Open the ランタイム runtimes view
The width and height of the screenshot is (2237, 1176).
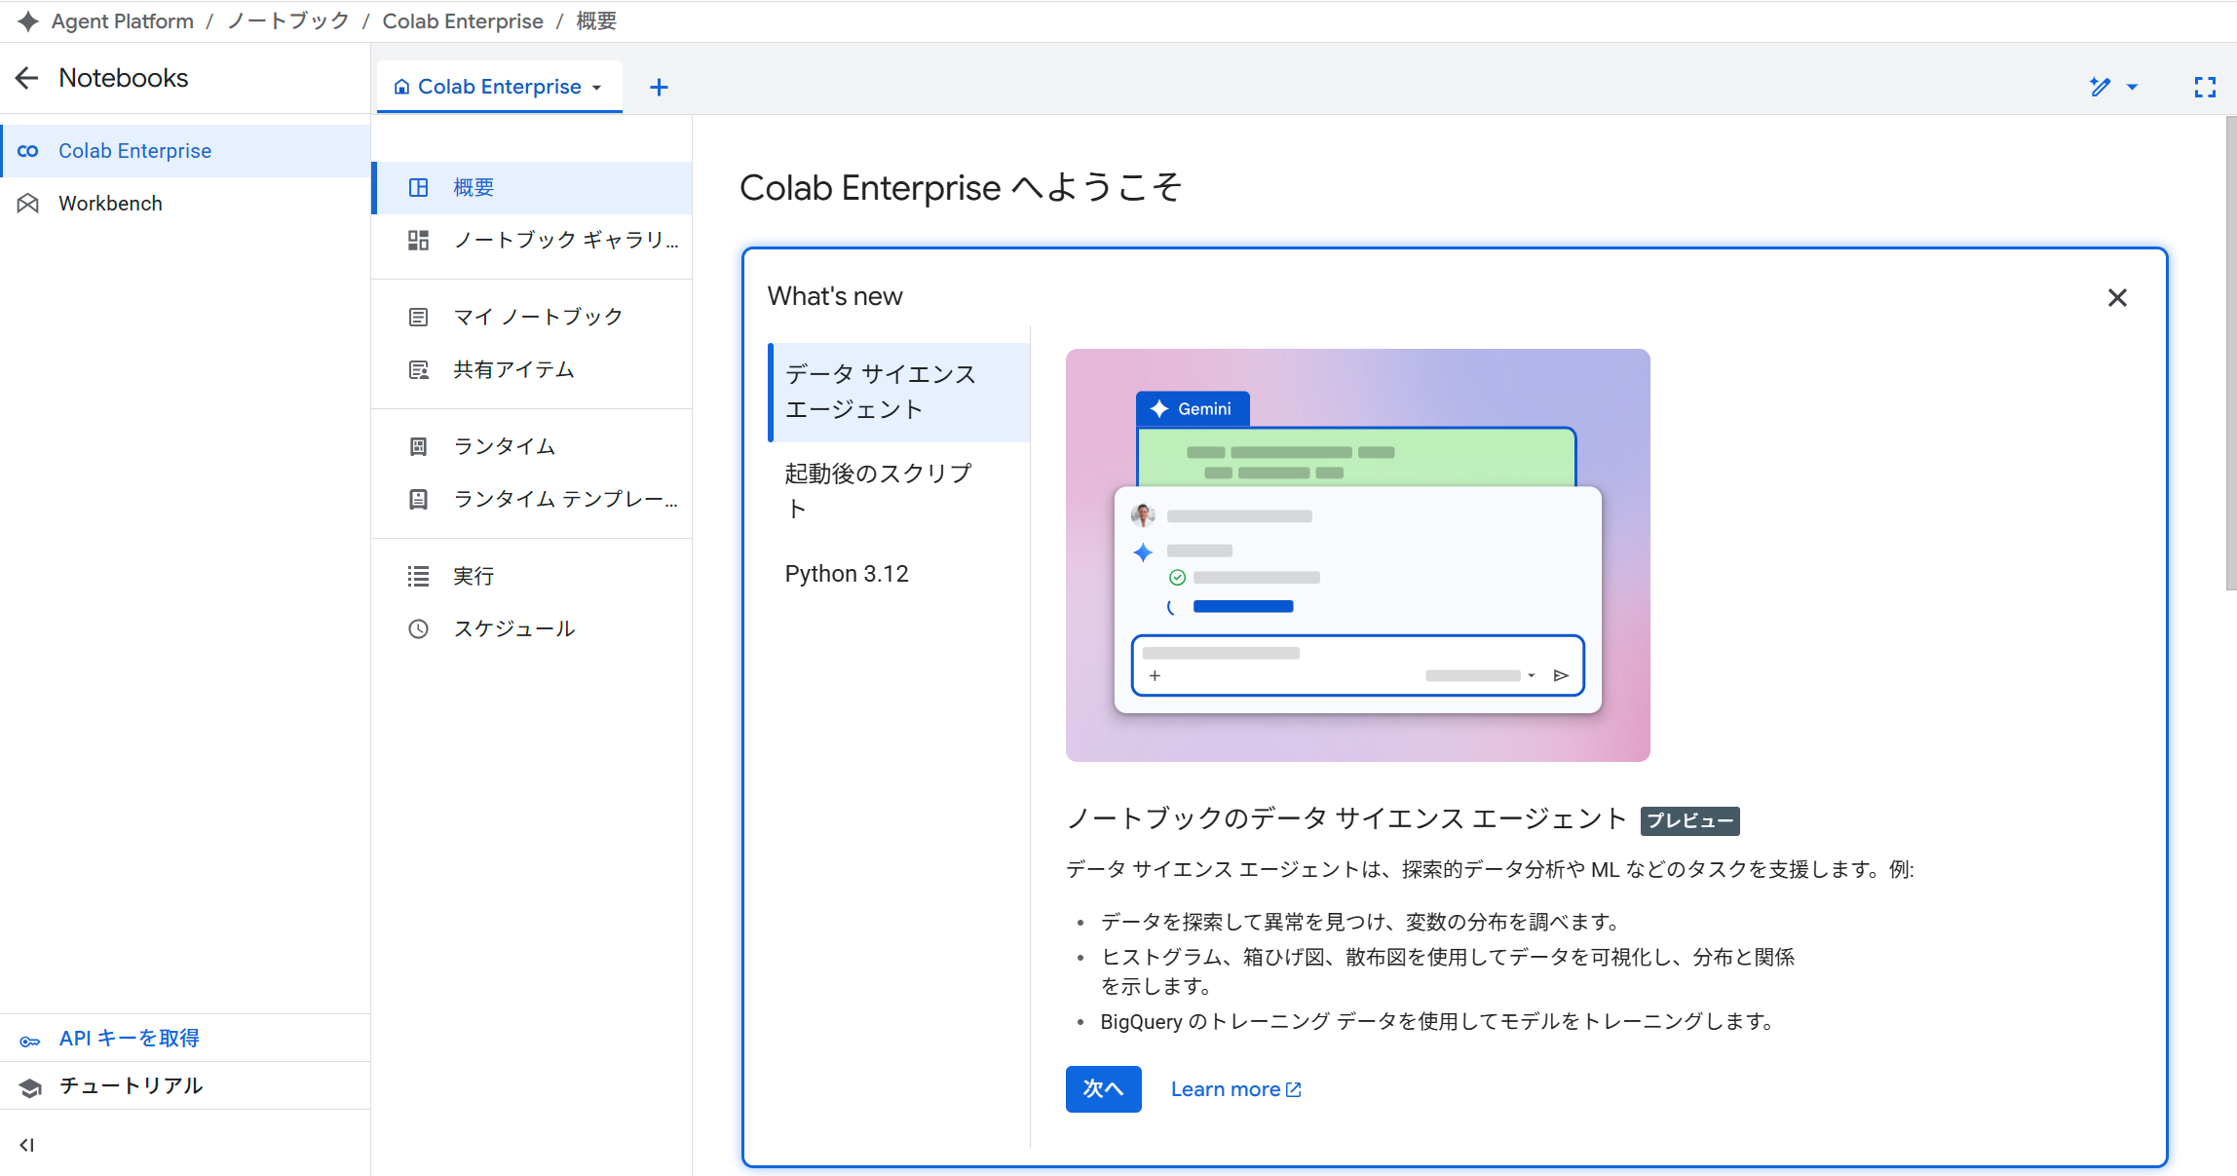pos(505,445)
